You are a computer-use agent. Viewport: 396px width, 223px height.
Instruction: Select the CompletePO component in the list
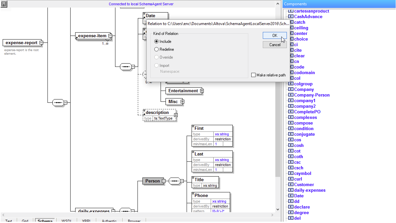307,112
